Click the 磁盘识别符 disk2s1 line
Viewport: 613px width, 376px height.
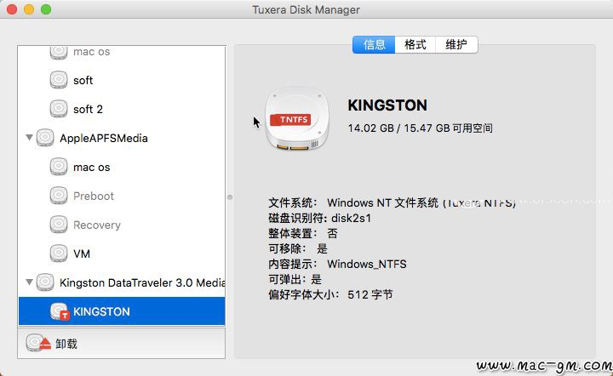pos(319,218)
